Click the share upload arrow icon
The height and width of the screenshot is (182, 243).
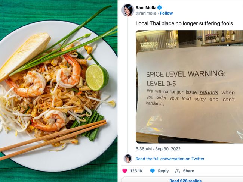pyautogui.click(x=177, y=171)
